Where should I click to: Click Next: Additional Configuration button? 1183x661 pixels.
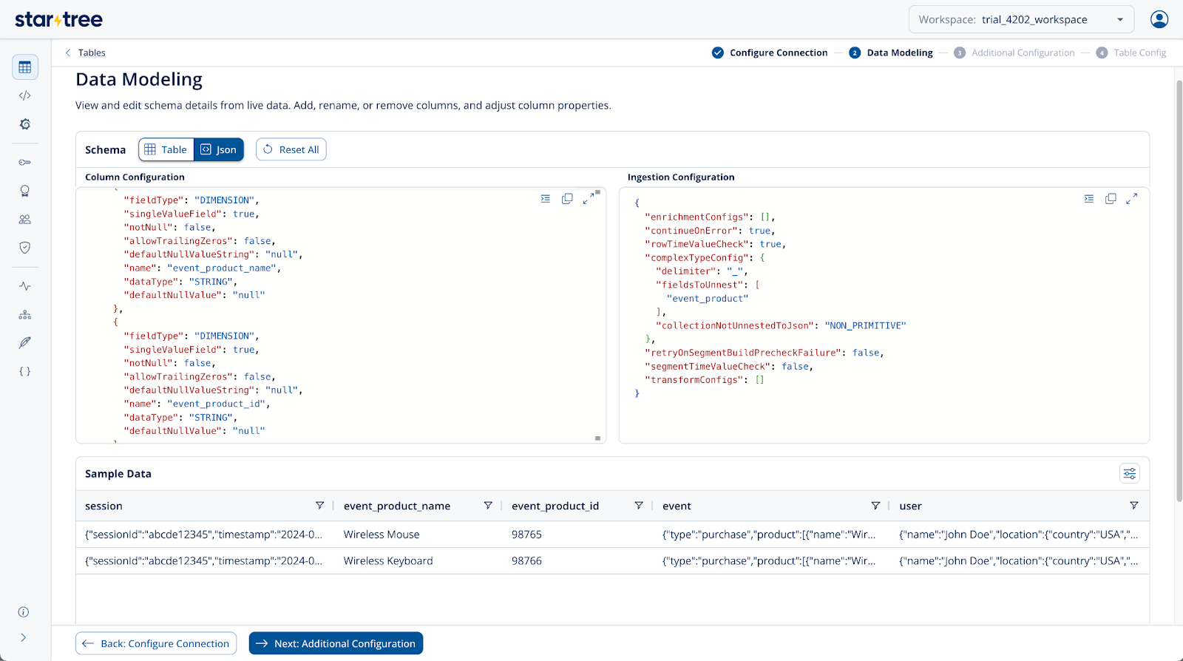[336, 643]
